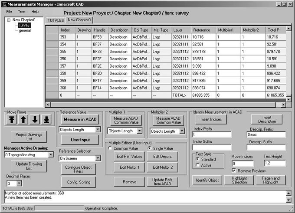The height and width of the screenshot is (213, 295).
Task: Move selected rows to the bottom
Action: coord(46,119)
